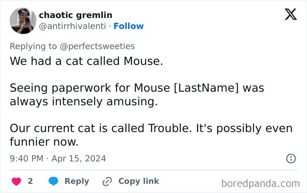Click the boredpanda.com watermark
Image resolution: width=307 pixels, height=193 pixels.
[x=261, y=182]
